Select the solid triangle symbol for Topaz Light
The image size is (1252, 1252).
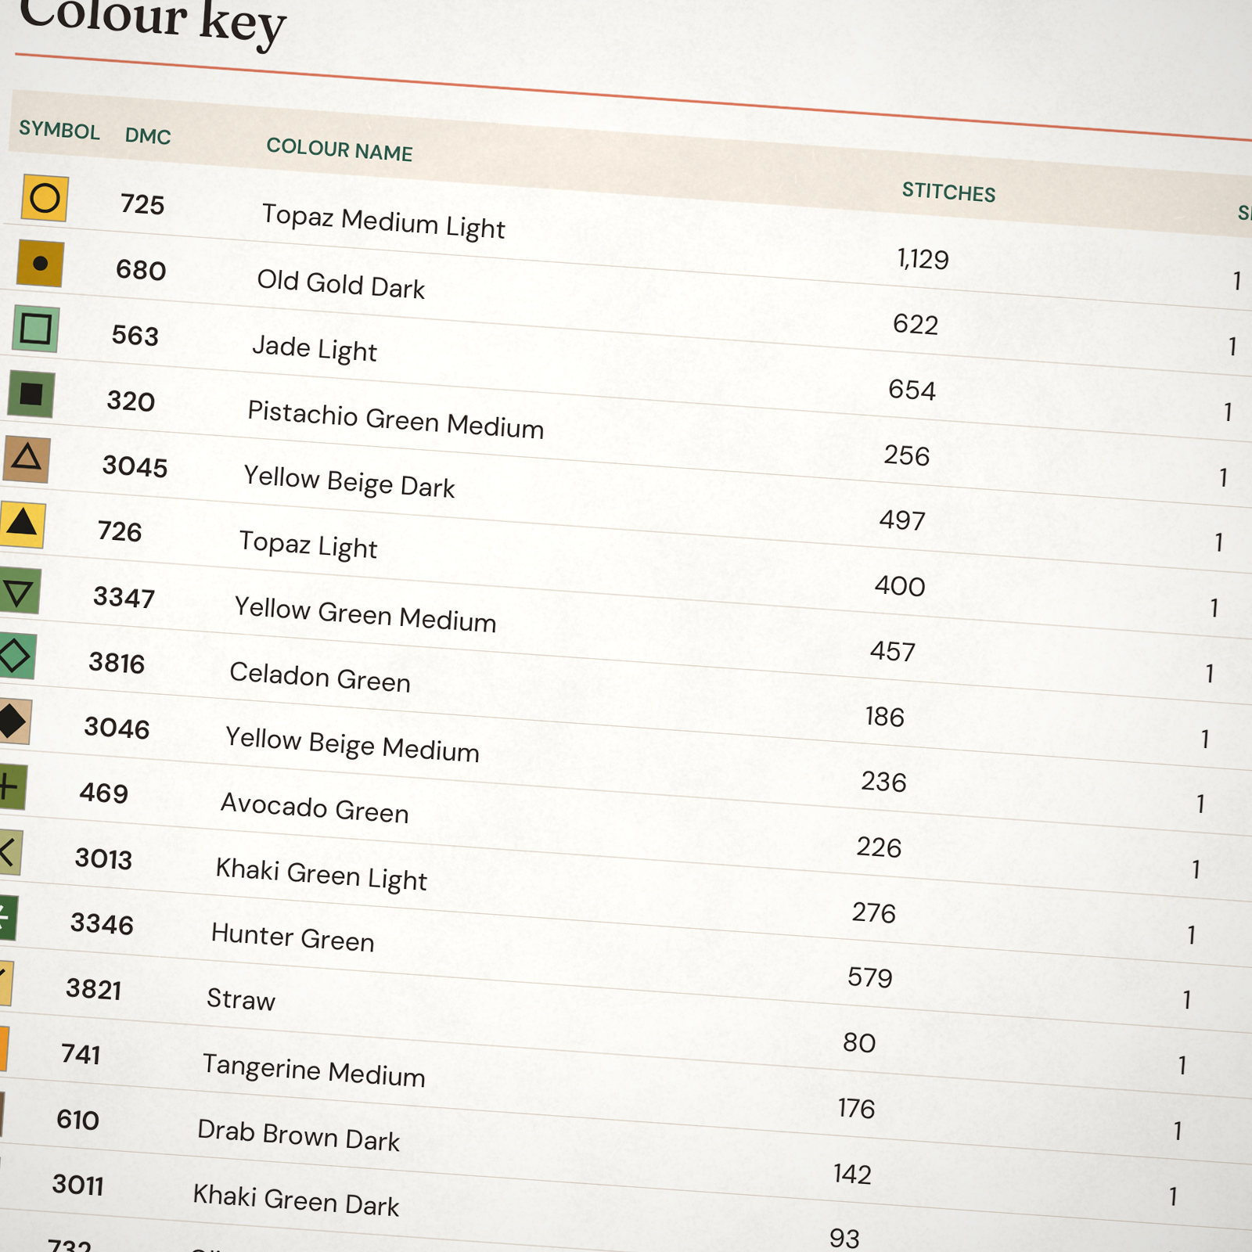coord(21,524)
